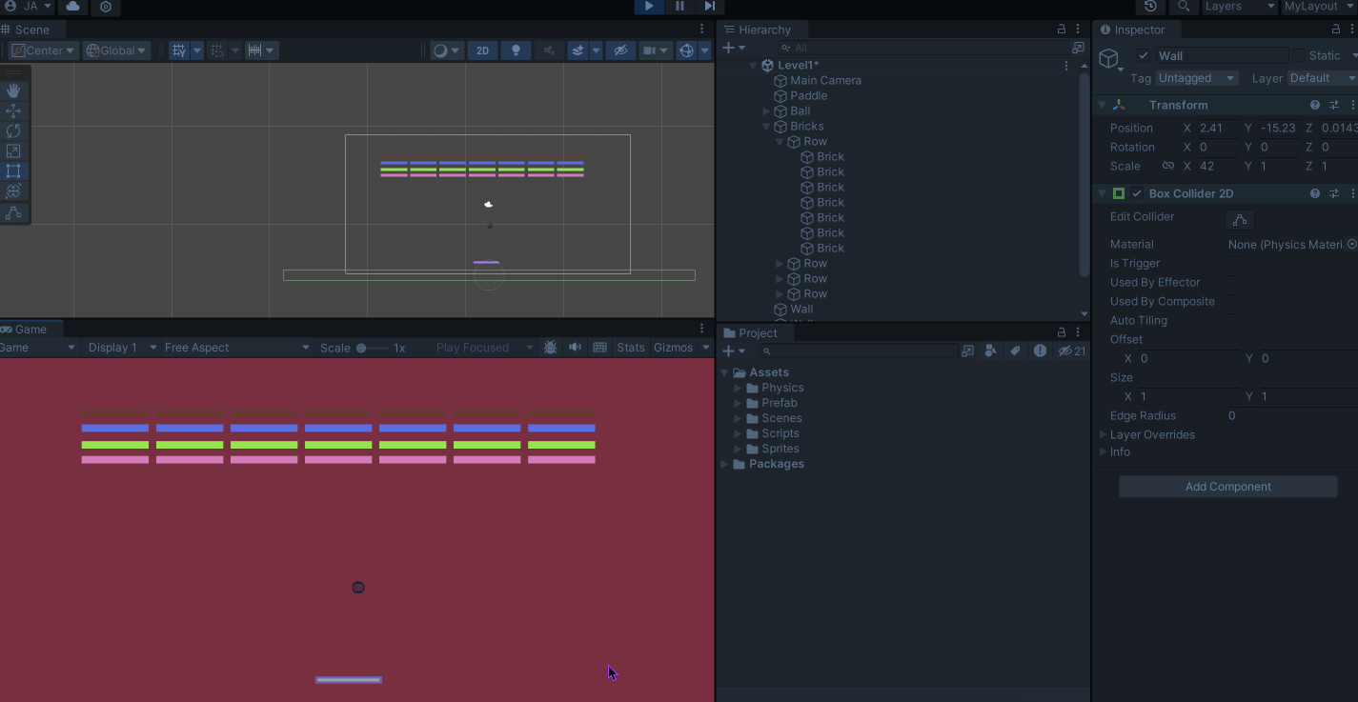Screen dimensions: 1358x702
Task: Uncheck the Wall active checkbox
Action: (1144, 56)
